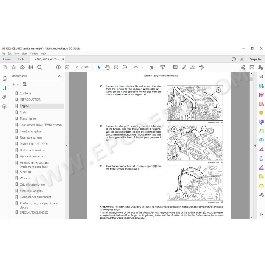Go to Electrical systems bookmark
This screenshot has height=265, width=265.
(x=31, y=191)
